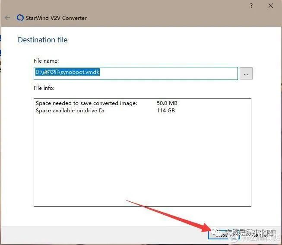Viewport: 282px width, 245px height.
Task: Open file browser with the ellipsis button
Action: pos(246,73)
